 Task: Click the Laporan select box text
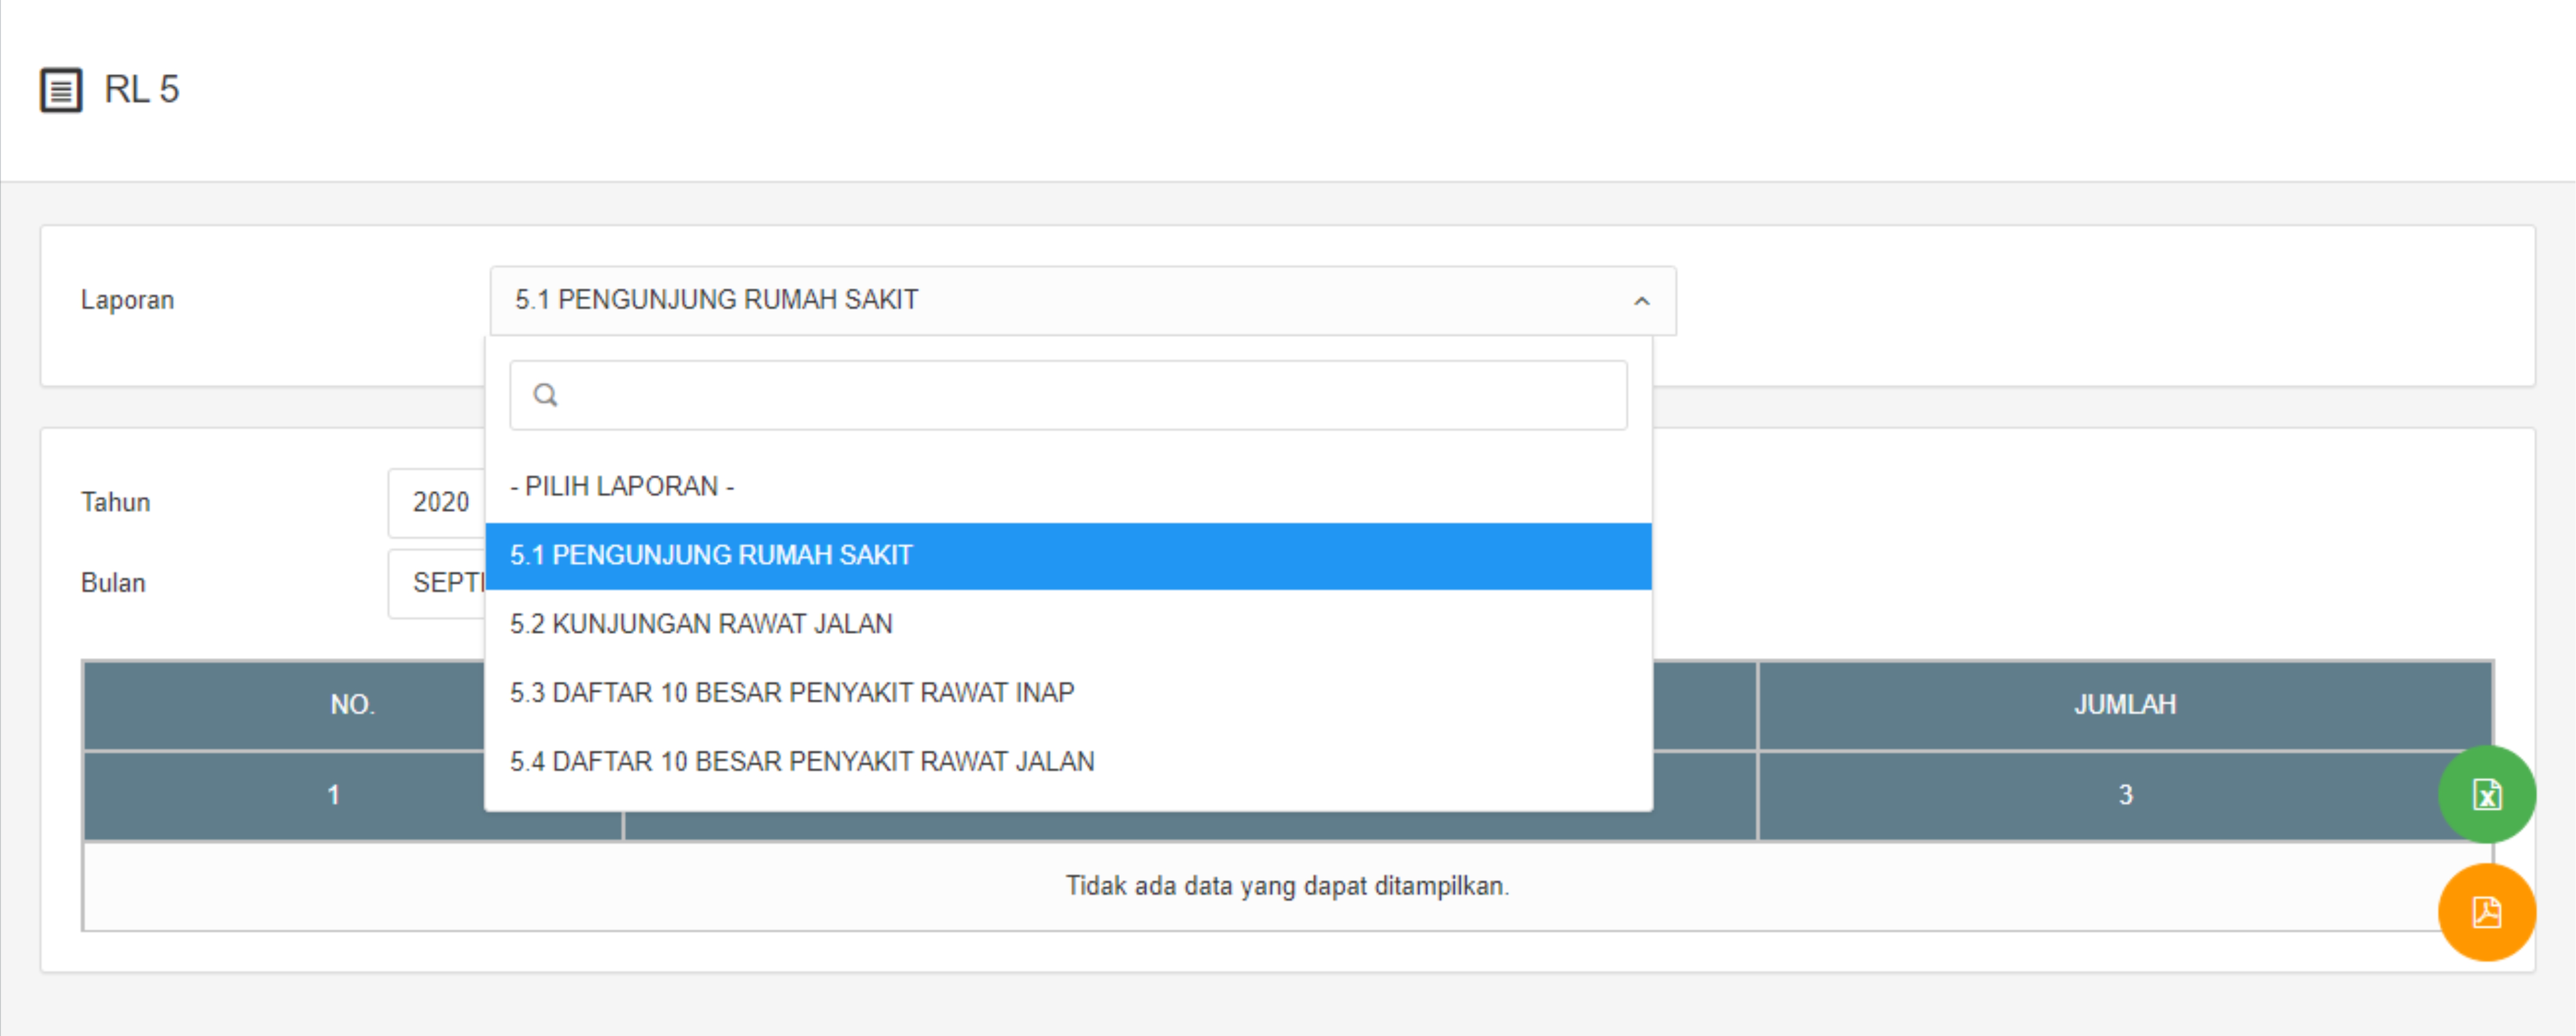click(717, 300)
